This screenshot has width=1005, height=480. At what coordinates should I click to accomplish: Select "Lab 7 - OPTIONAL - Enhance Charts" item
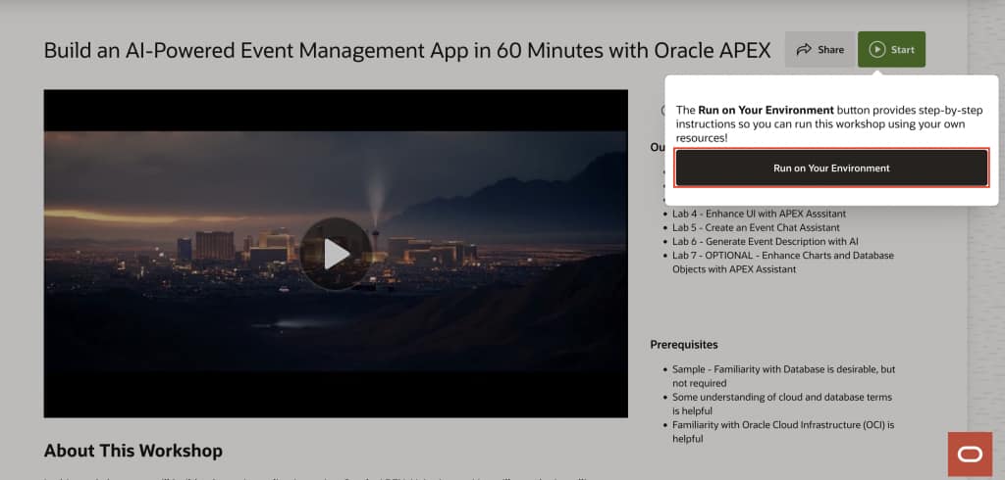[782, 263]
